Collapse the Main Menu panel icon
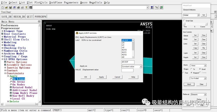 click(39, 21)
